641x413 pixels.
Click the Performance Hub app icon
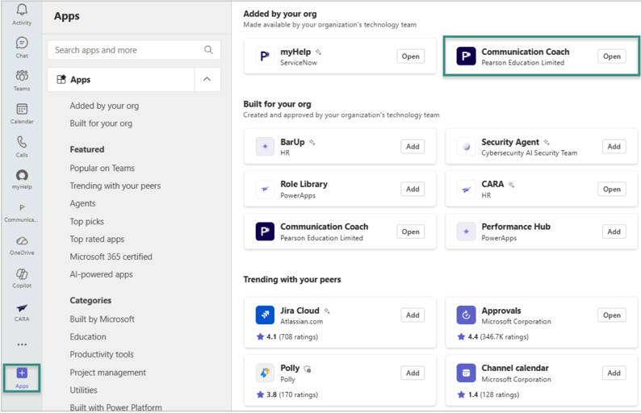[466, 232]
